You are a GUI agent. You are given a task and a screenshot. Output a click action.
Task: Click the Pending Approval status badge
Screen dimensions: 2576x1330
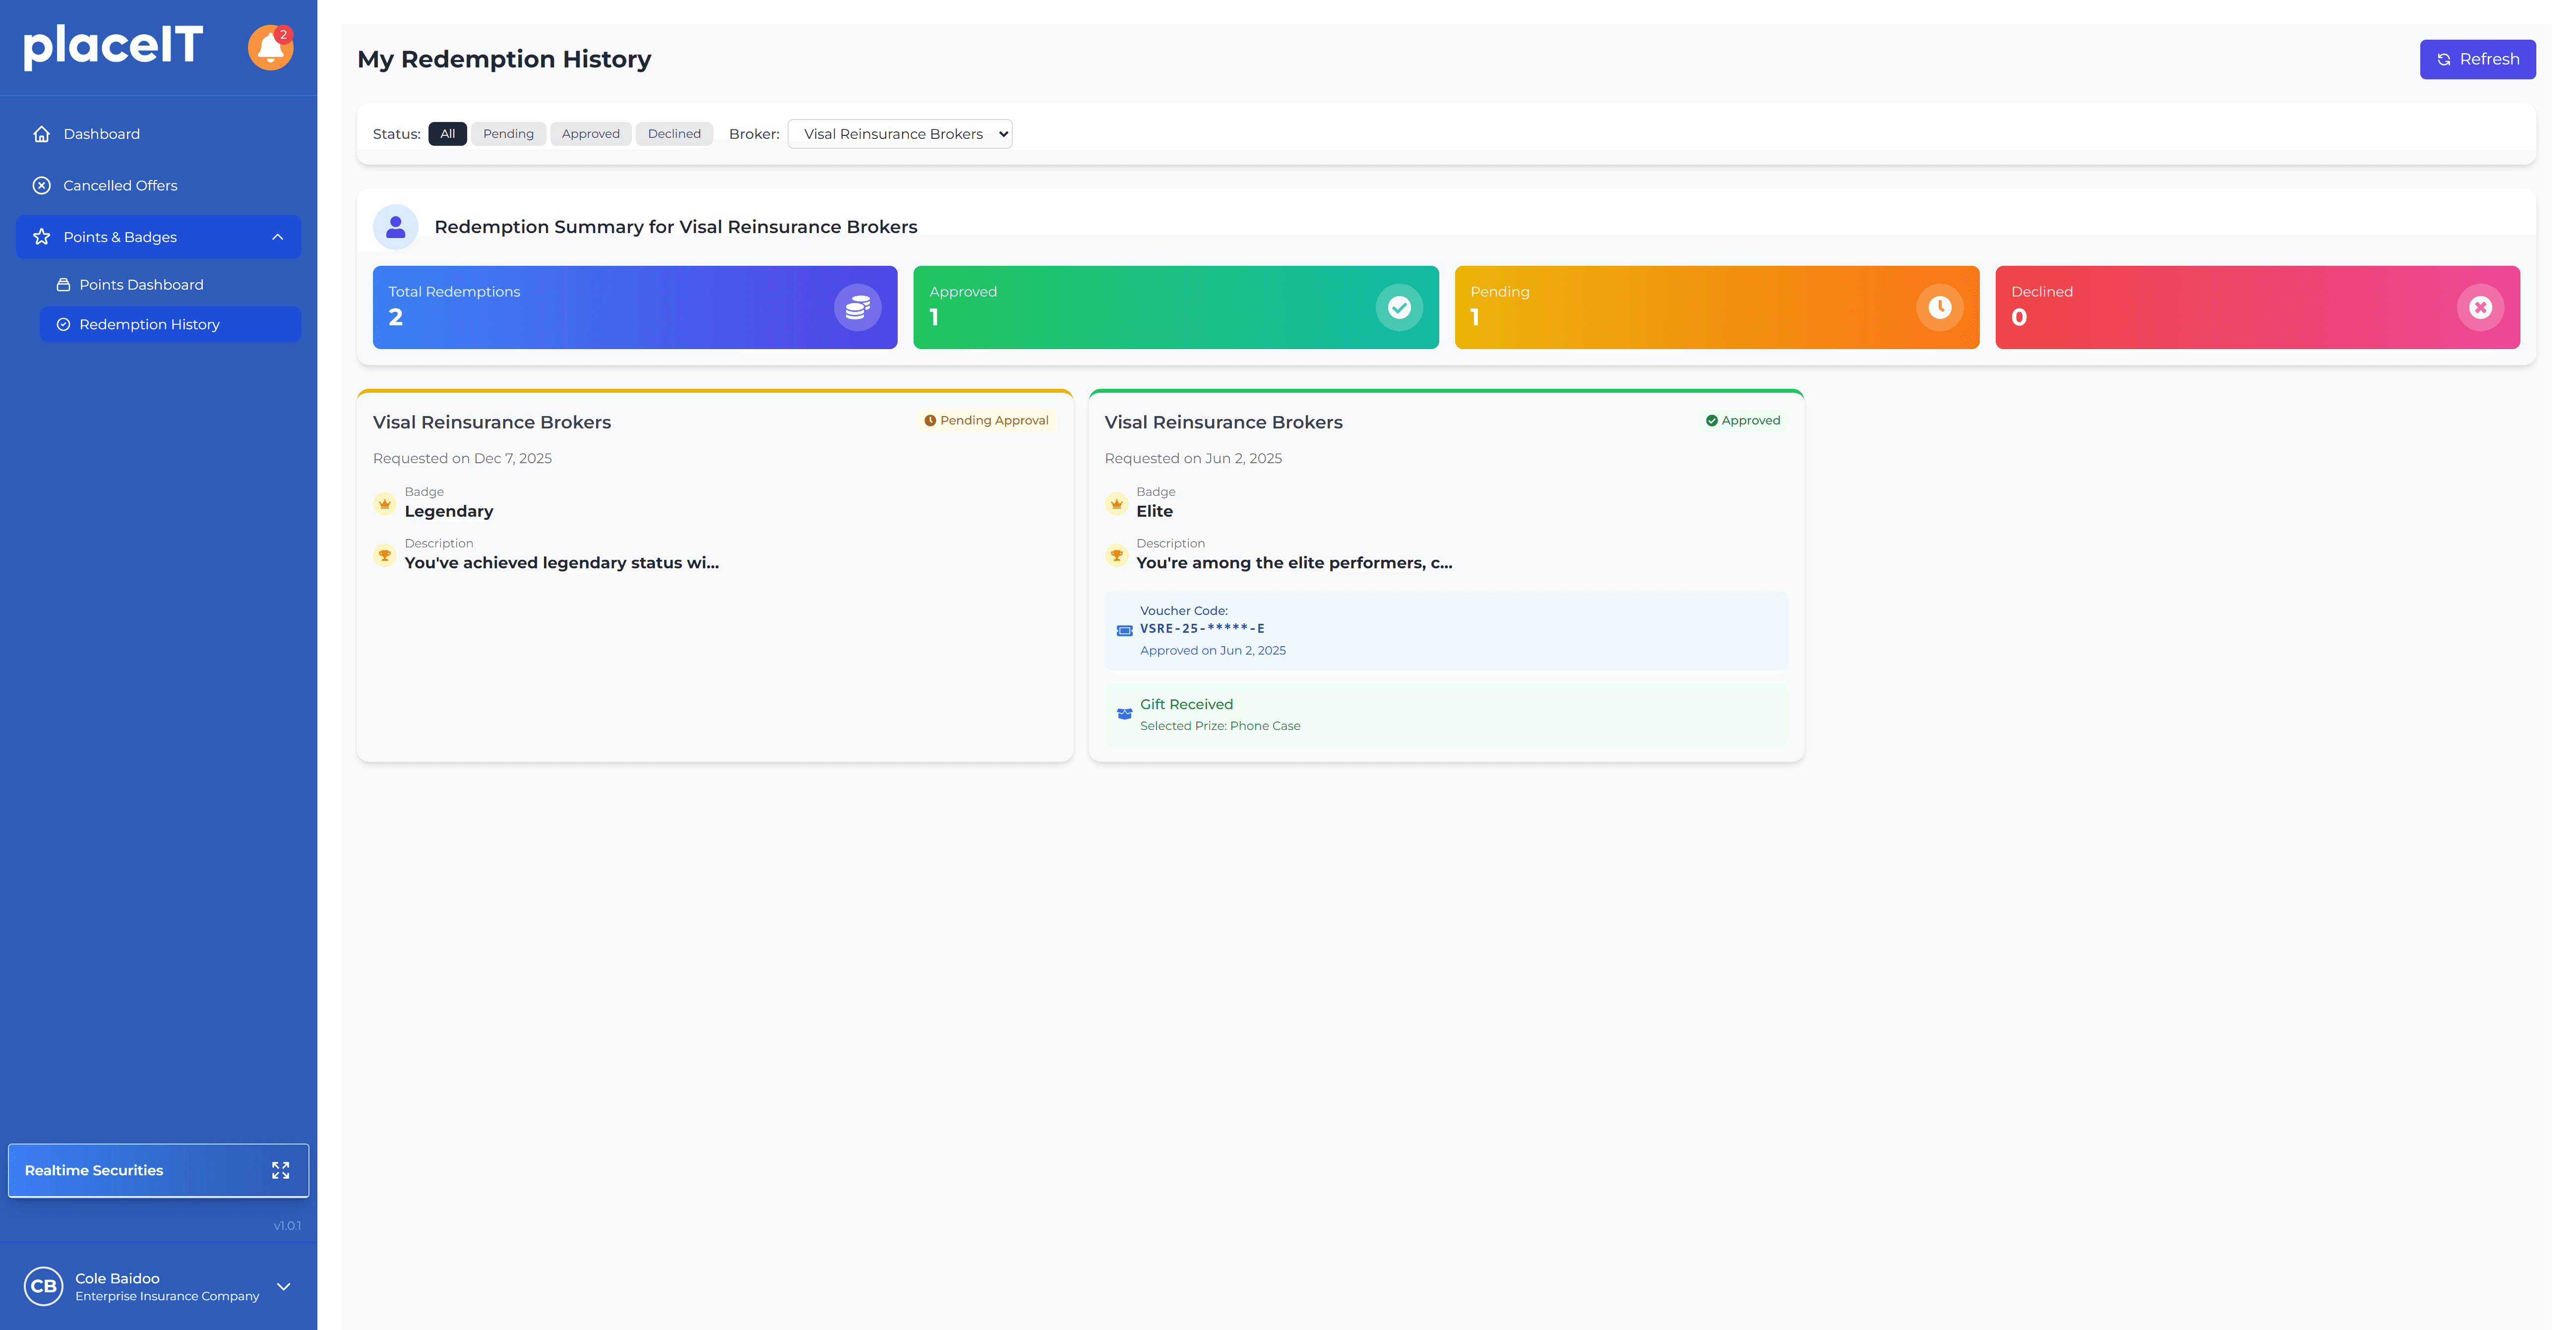pyautogui.click(x=986, y=421)
